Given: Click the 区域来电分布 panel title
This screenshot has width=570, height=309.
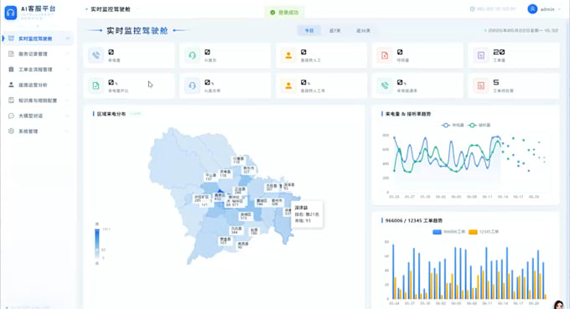Looking at the screenshot, I should pos(111,114).
